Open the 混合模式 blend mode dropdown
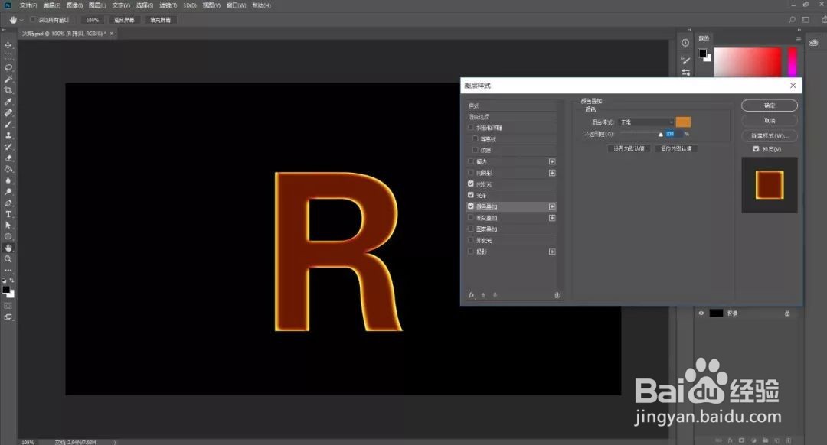The width and height of the screenshot is (827, 445). click(x=646, y=122)
